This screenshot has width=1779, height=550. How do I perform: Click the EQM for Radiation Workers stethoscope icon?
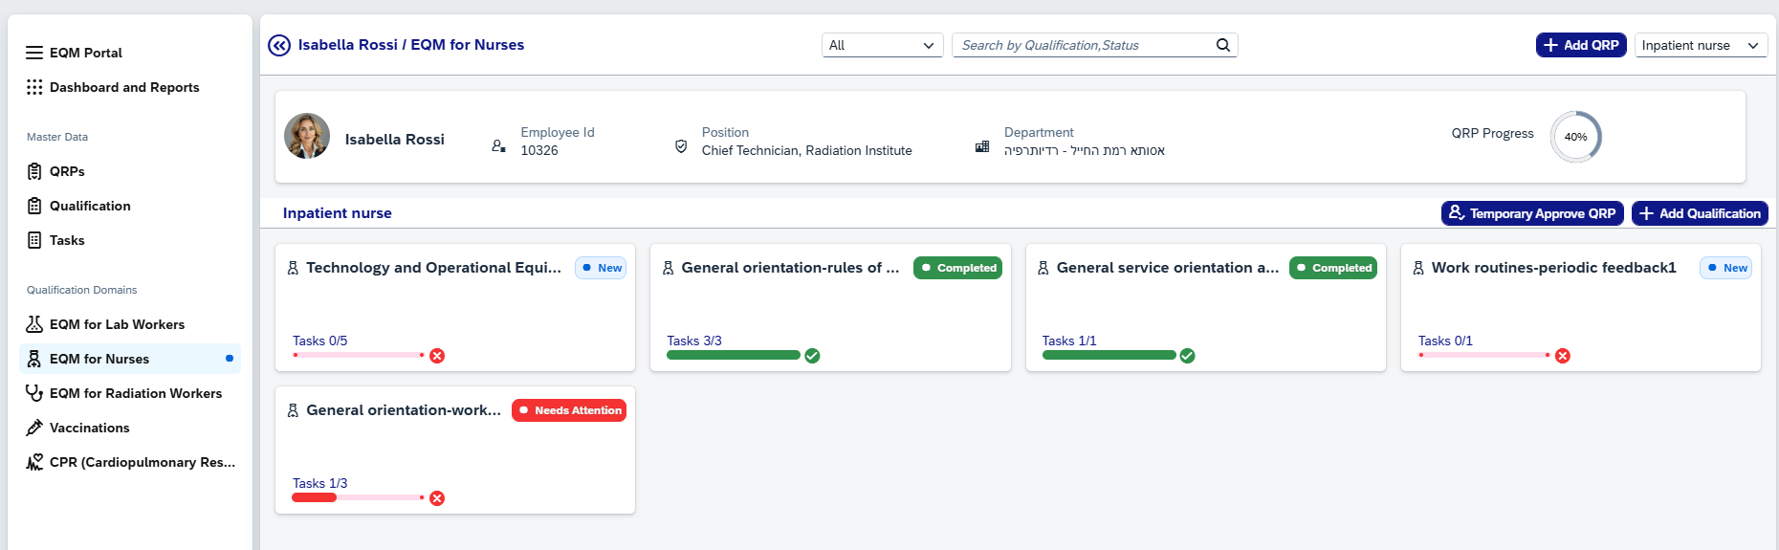point(34,393)
